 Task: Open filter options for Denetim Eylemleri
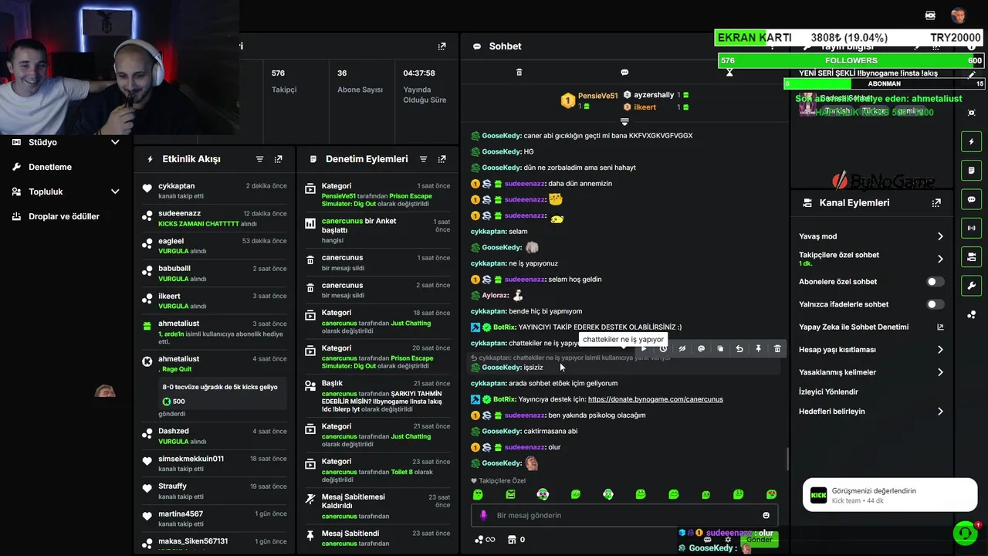[x=423, y=159]
